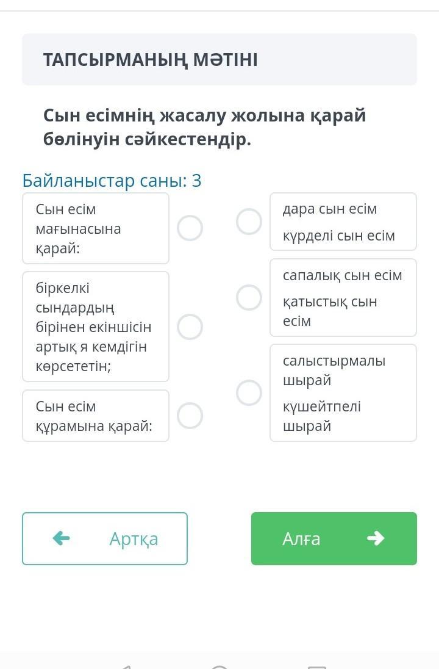
Task: Select circle beside 'Сын есім мағынасына қарай'
Action: [x=190, y=228]
